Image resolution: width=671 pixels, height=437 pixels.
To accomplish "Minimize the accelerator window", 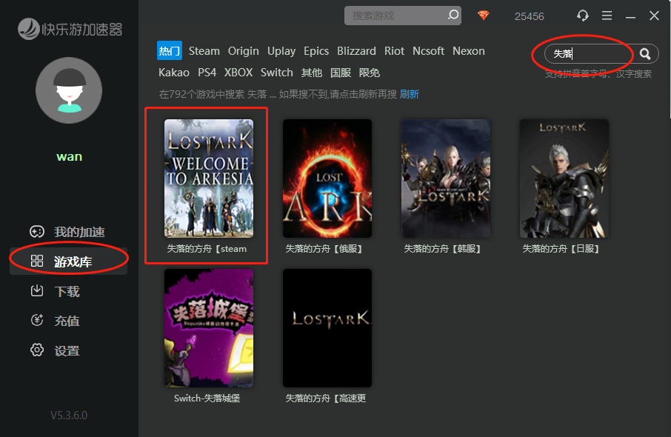I will pyautogui.click(x=630, y=16).
